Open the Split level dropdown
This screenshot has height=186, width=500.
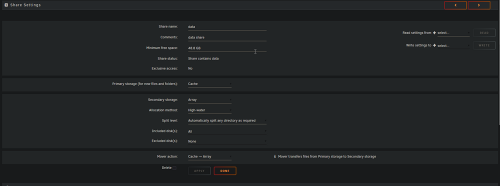(x=227, y=121)
